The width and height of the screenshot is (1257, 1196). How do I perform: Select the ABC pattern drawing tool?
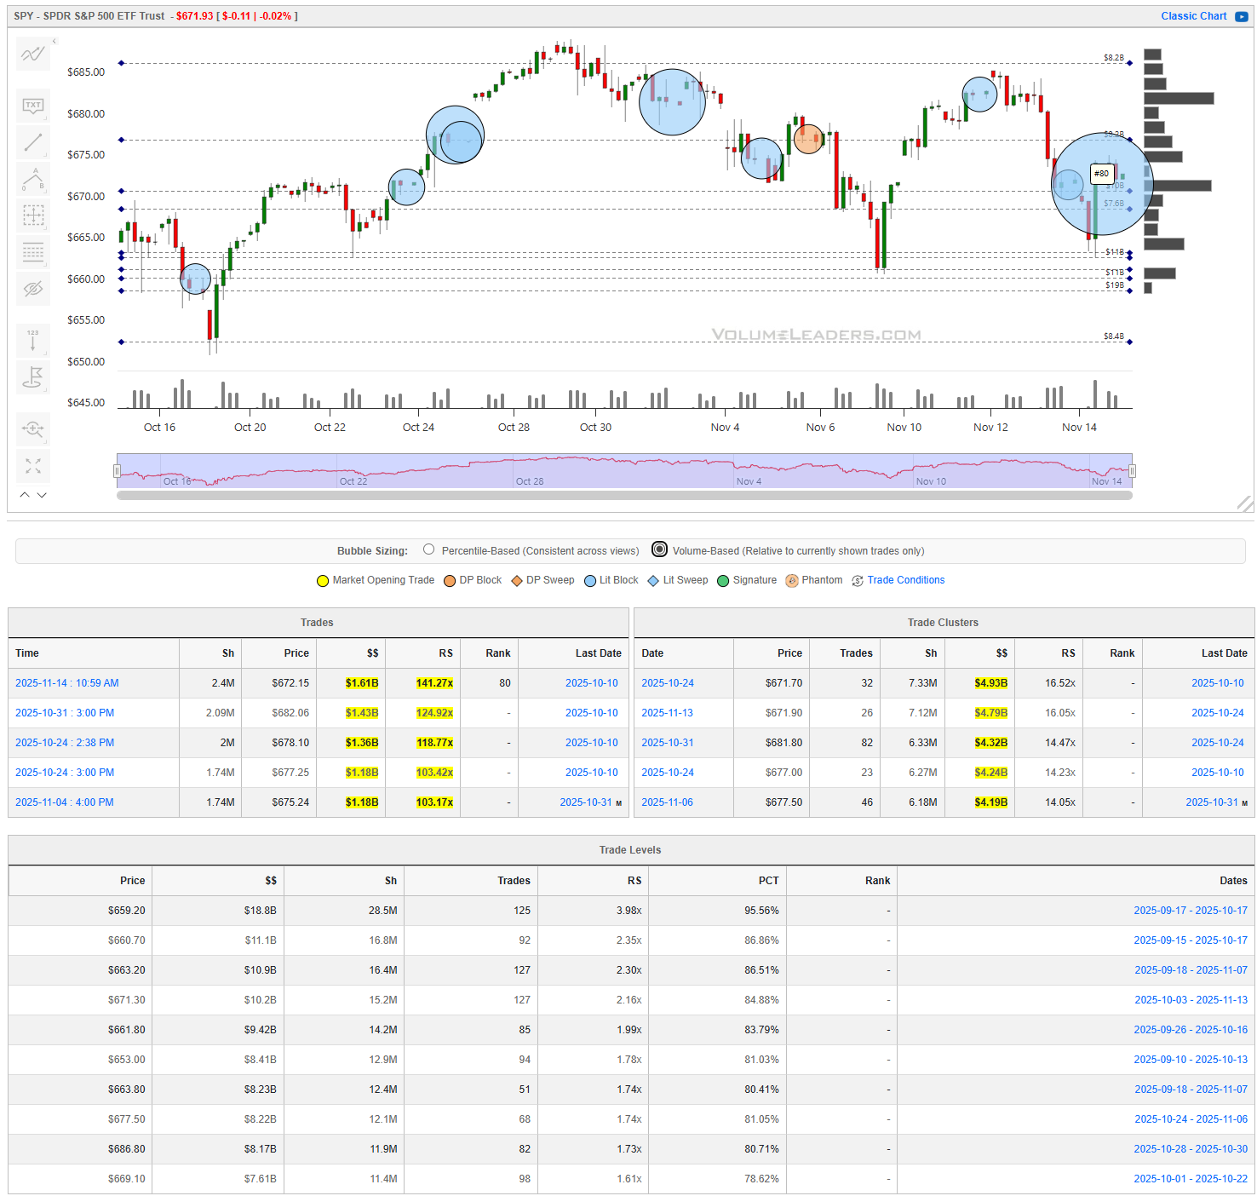(x=33, y=179)
